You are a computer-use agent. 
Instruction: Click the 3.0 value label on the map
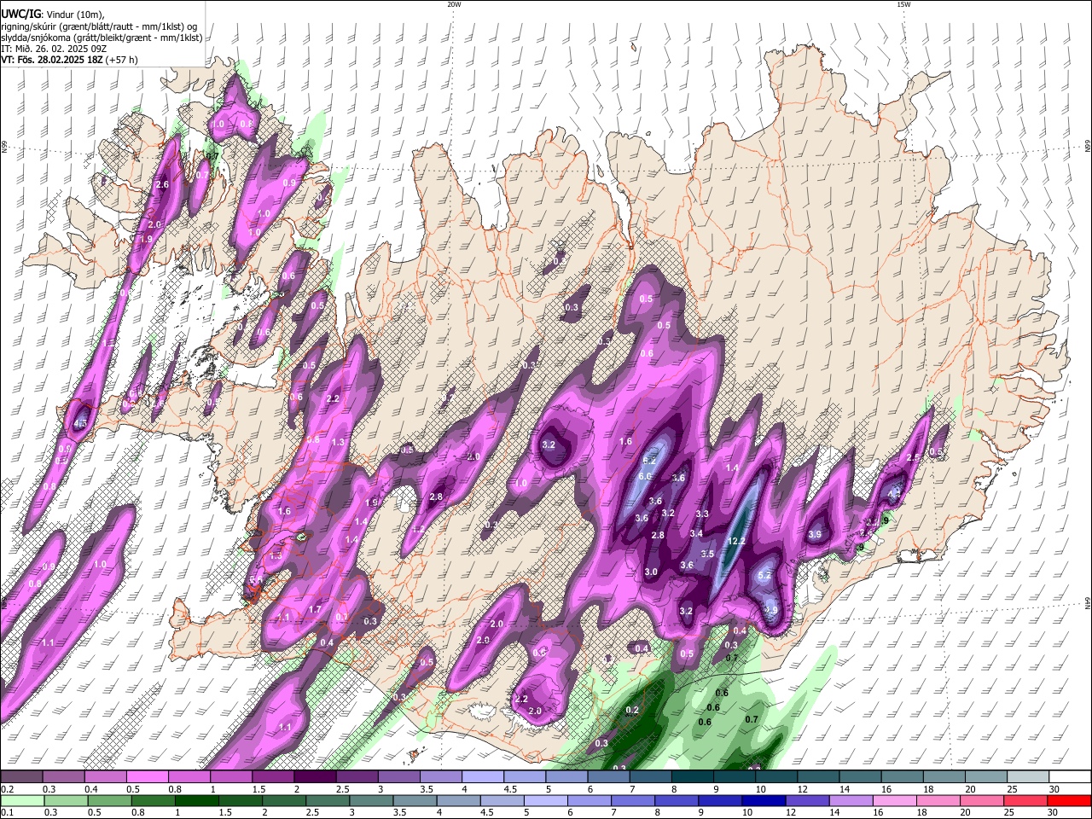652,572
